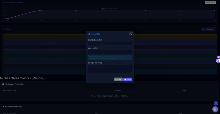This screenshot has width=220, height=114.
Task: Click 'Minhas Obras Maiores (Missões)' heading
Action: point(22,78)
